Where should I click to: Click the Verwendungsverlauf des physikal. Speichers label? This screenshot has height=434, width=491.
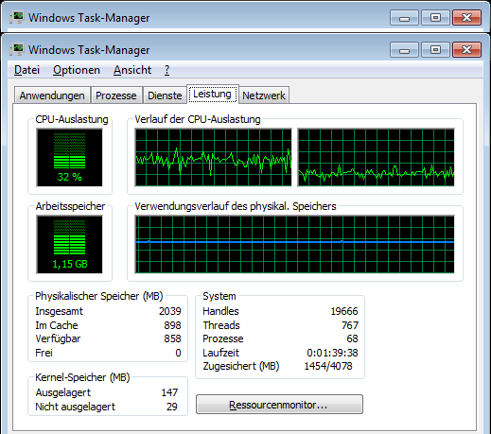236,206
